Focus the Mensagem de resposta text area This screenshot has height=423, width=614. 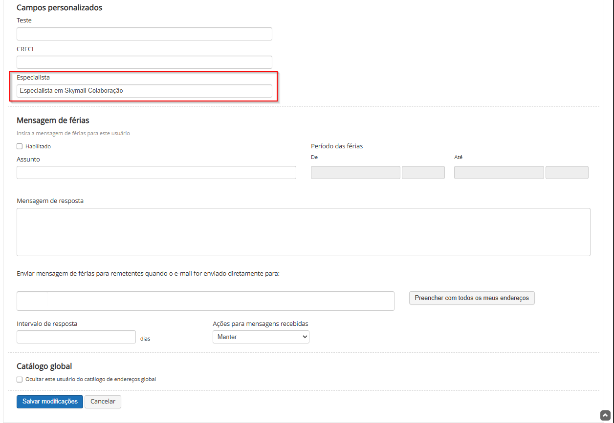click(303, 232)
